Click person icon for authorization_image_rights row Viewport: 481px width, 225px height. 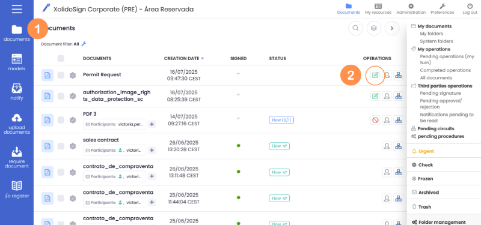(x=387, y=96)
